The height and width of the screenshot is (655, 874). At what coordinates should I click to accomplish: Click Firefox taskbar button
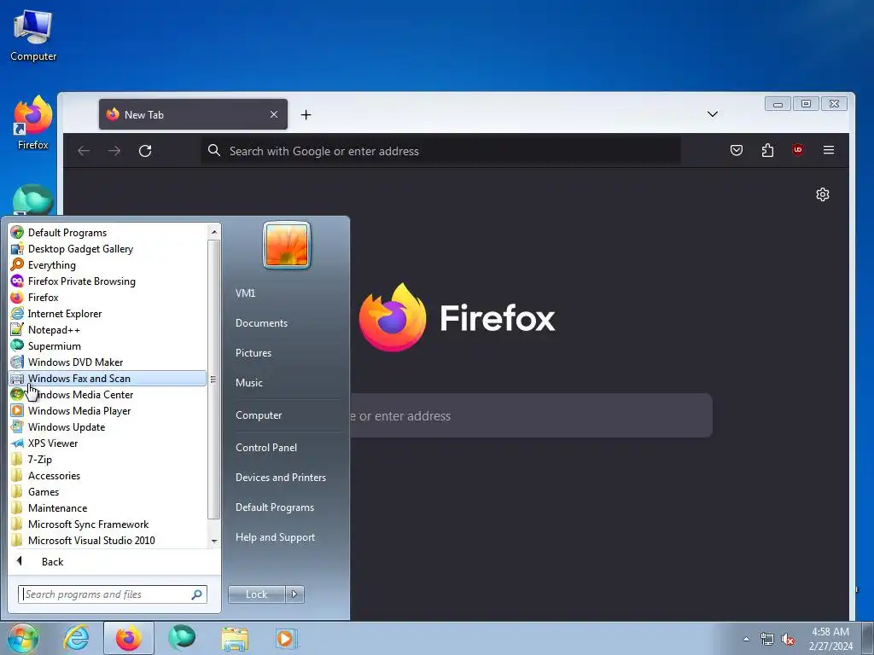coord(128,638)
